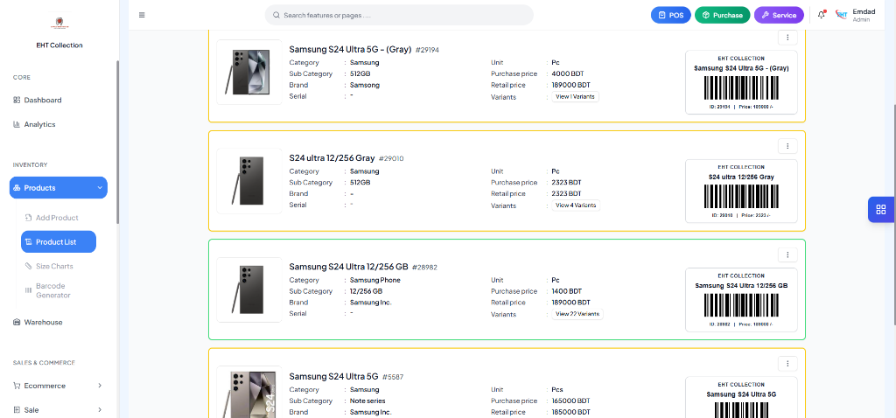Viewport: 896px width, 418px height.
Task: Click barcode label for Samsung S24 Ultra 5G - (Gray)
Action: pos(741,82)
